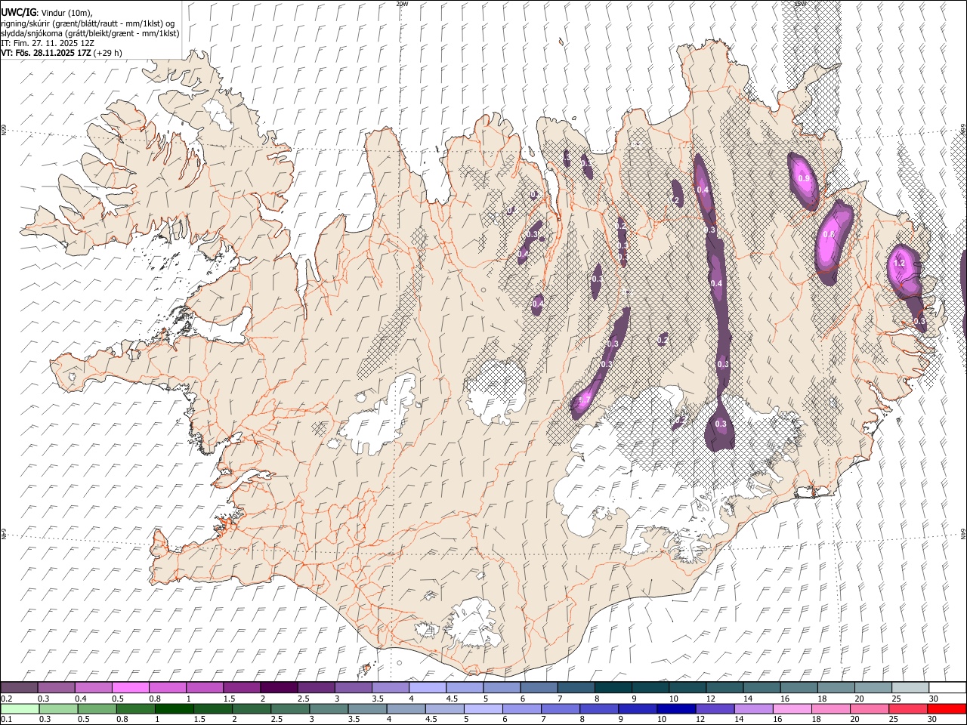Click the UWC/IG title text
The height and width of the screenshot is (725, 967).
18,12
